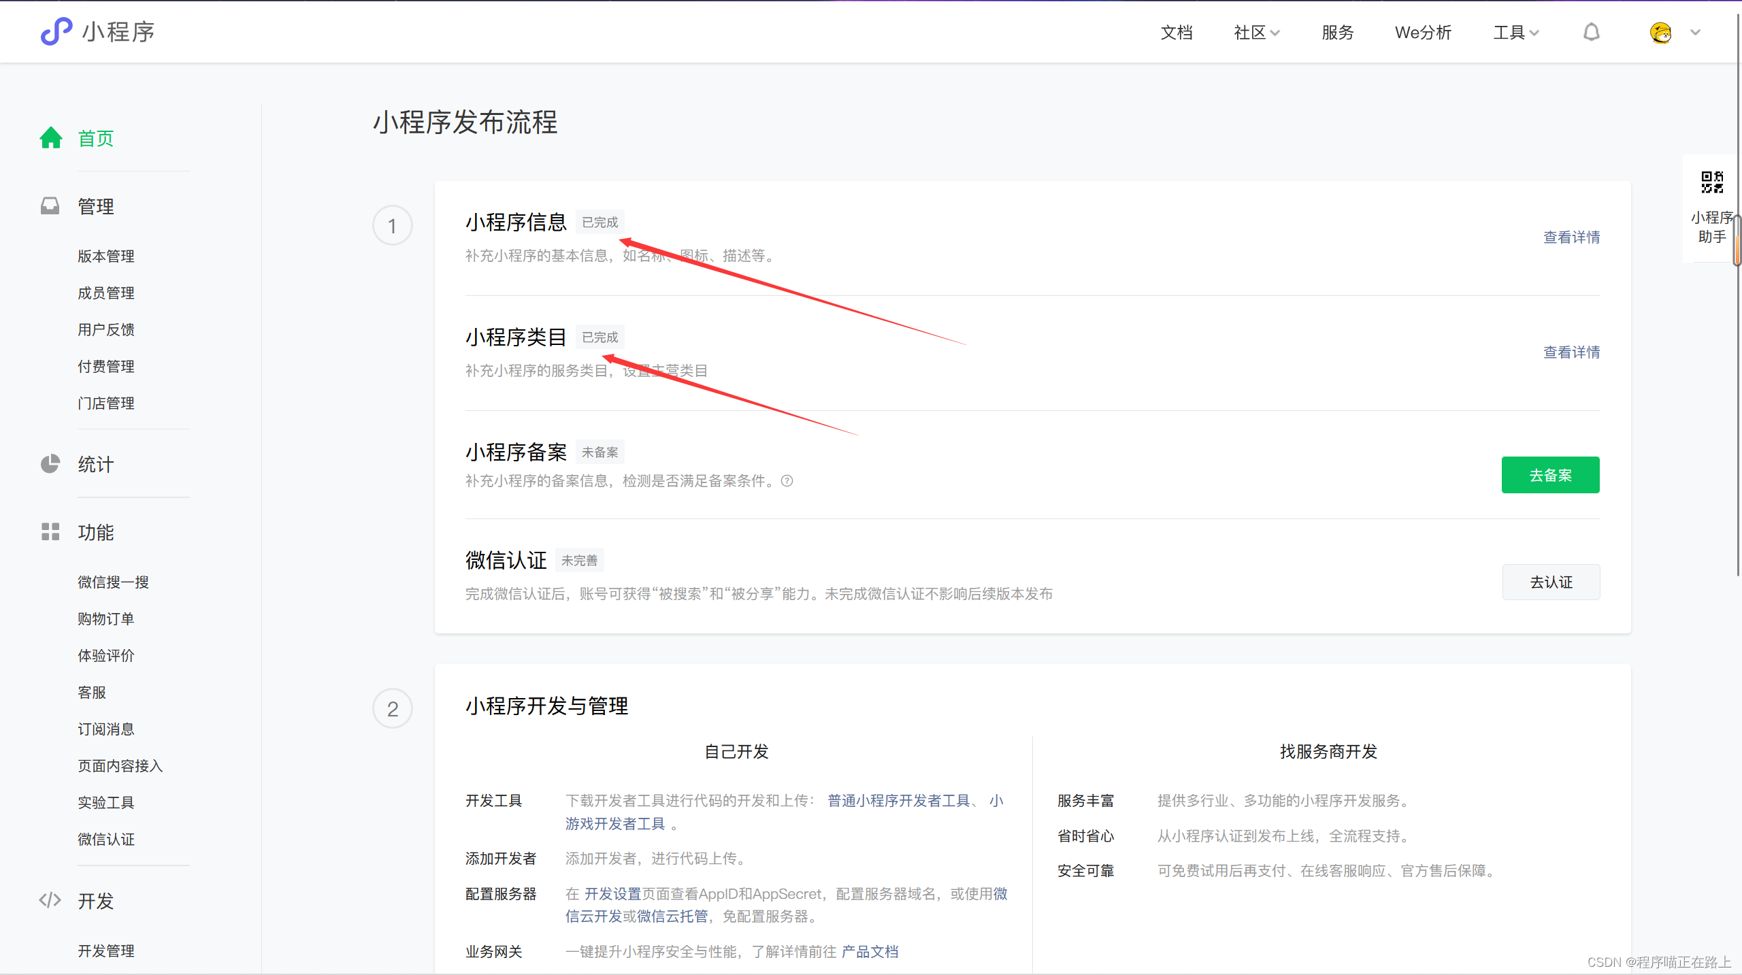Click the page vertical scrollbar
Screen dimensions: 1742x975
click(x=1737, y=239)
